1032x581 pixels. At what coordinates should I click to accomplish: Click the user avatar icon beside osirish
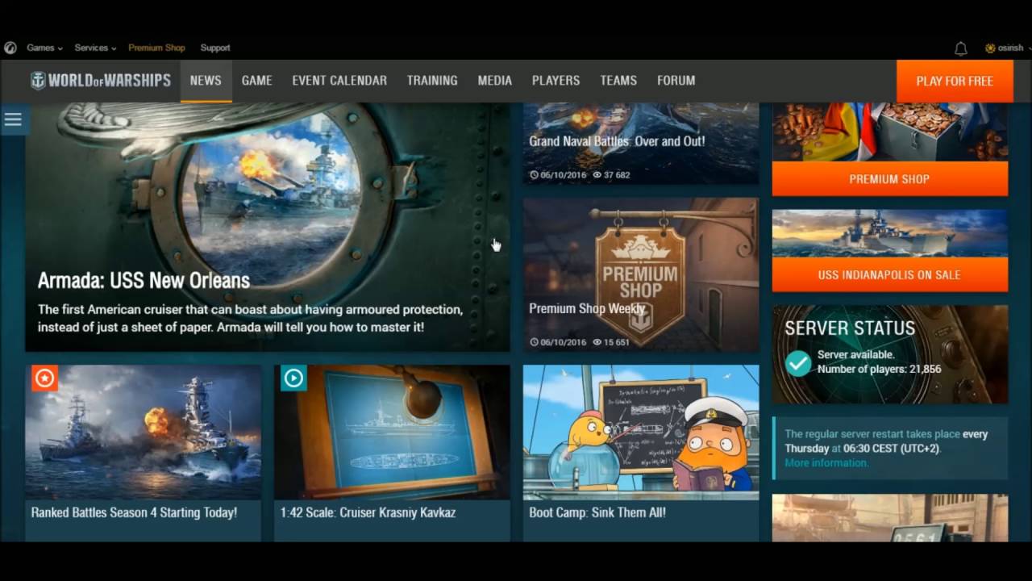coord(990,48)
